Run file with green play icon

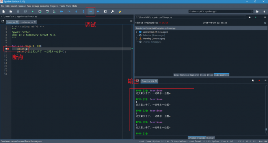pyautogui.click(x=32, y=11)
